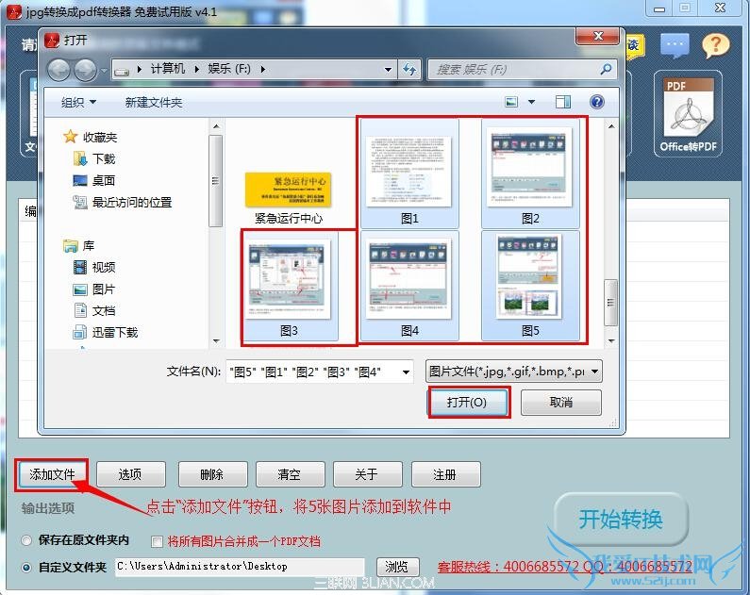Click the 浏览 browse button
Image resolution: width=750 pixels, height=595 pixels.
(x=397, y=568)
